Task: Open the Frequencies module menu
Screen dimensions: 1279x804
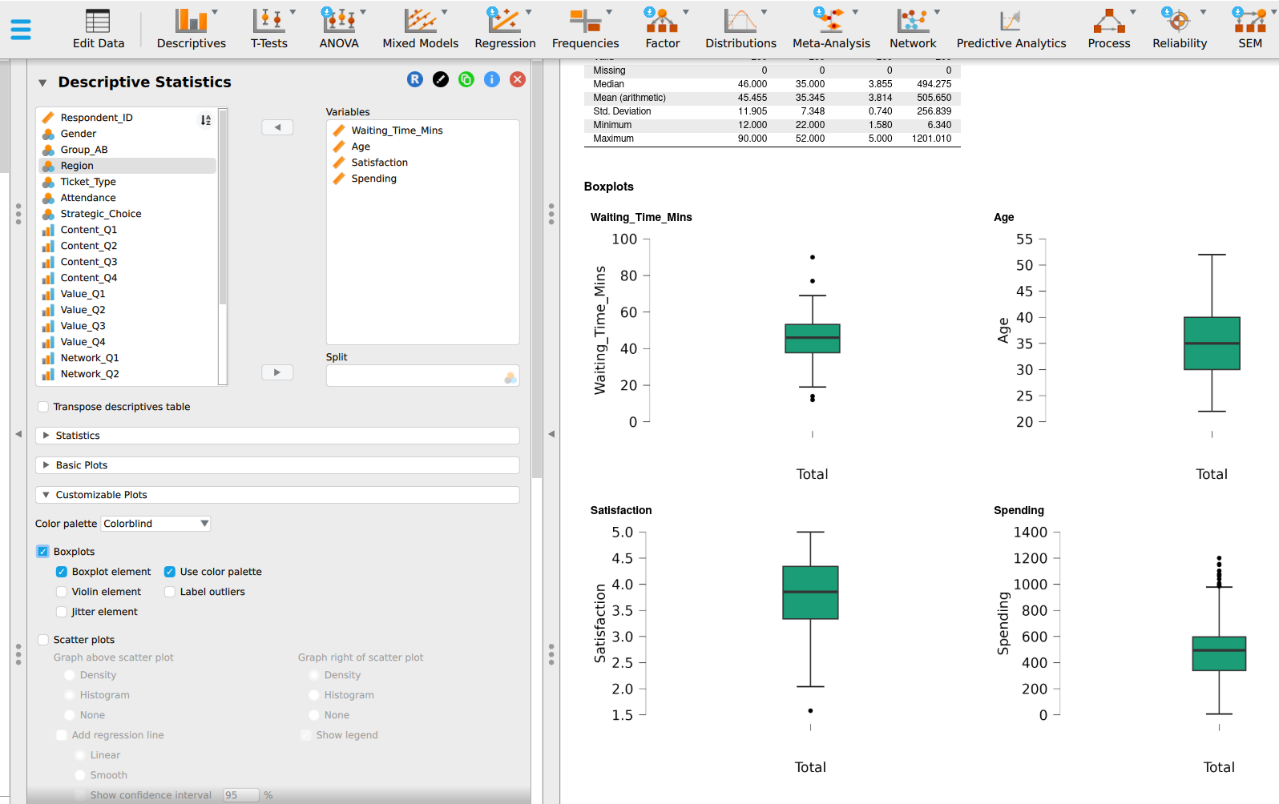Action: pos(586,29)
